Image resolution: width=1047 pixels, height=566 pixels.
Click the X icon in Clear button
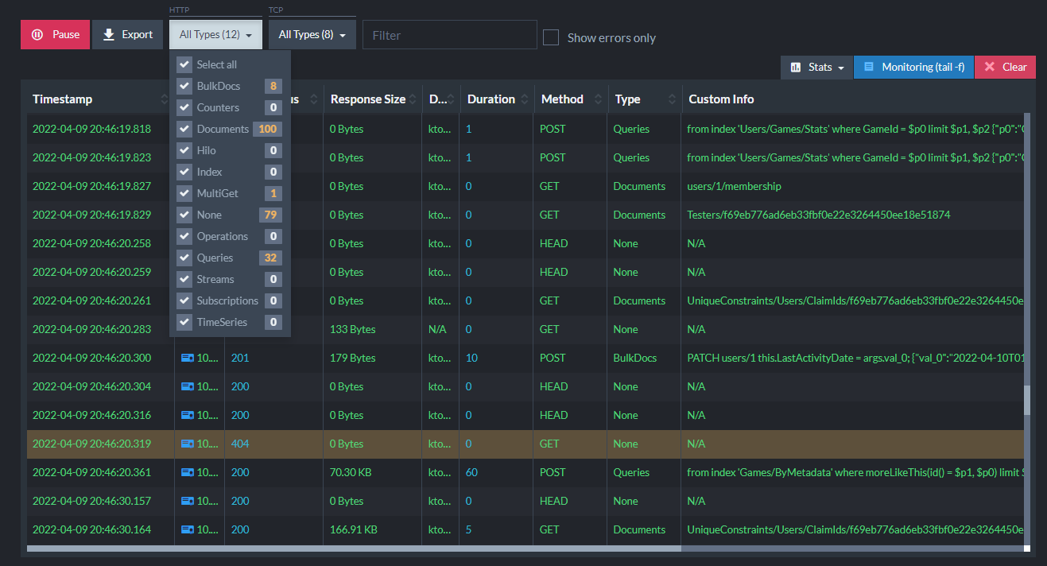(x=990, y=68)
